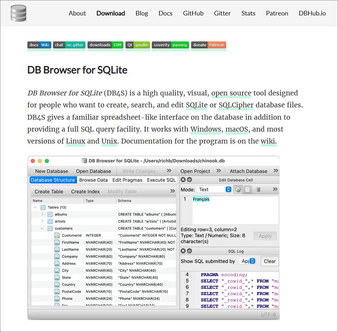Viewport: 338px width, 332px height.
Task: Collapse the customers table node
Action: [x=42, y=228]
